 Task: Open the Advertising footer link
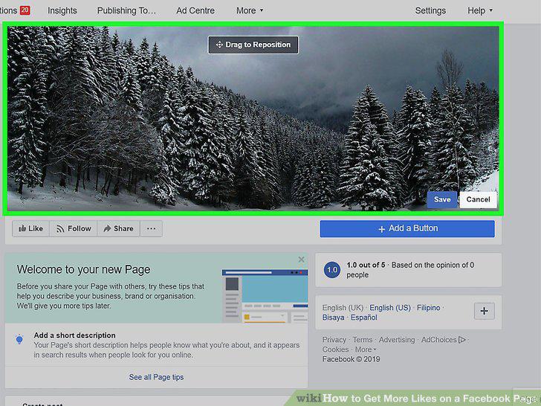[397, 340]
